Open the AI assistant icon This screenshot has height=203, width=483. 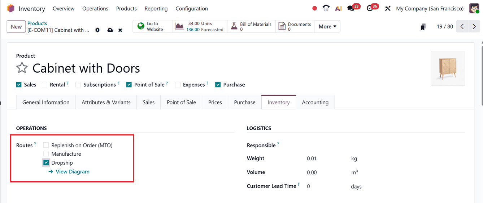tap(338, 8)
